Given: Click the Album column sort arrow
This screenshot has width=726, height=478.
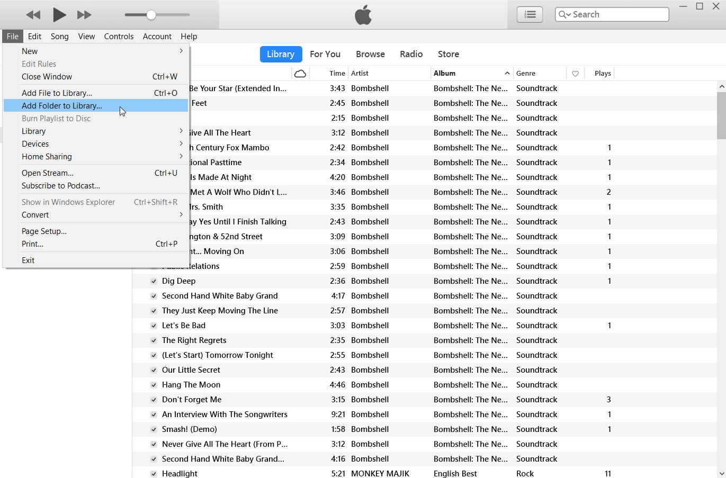Looking at the screenshot, I should point(507,74).
